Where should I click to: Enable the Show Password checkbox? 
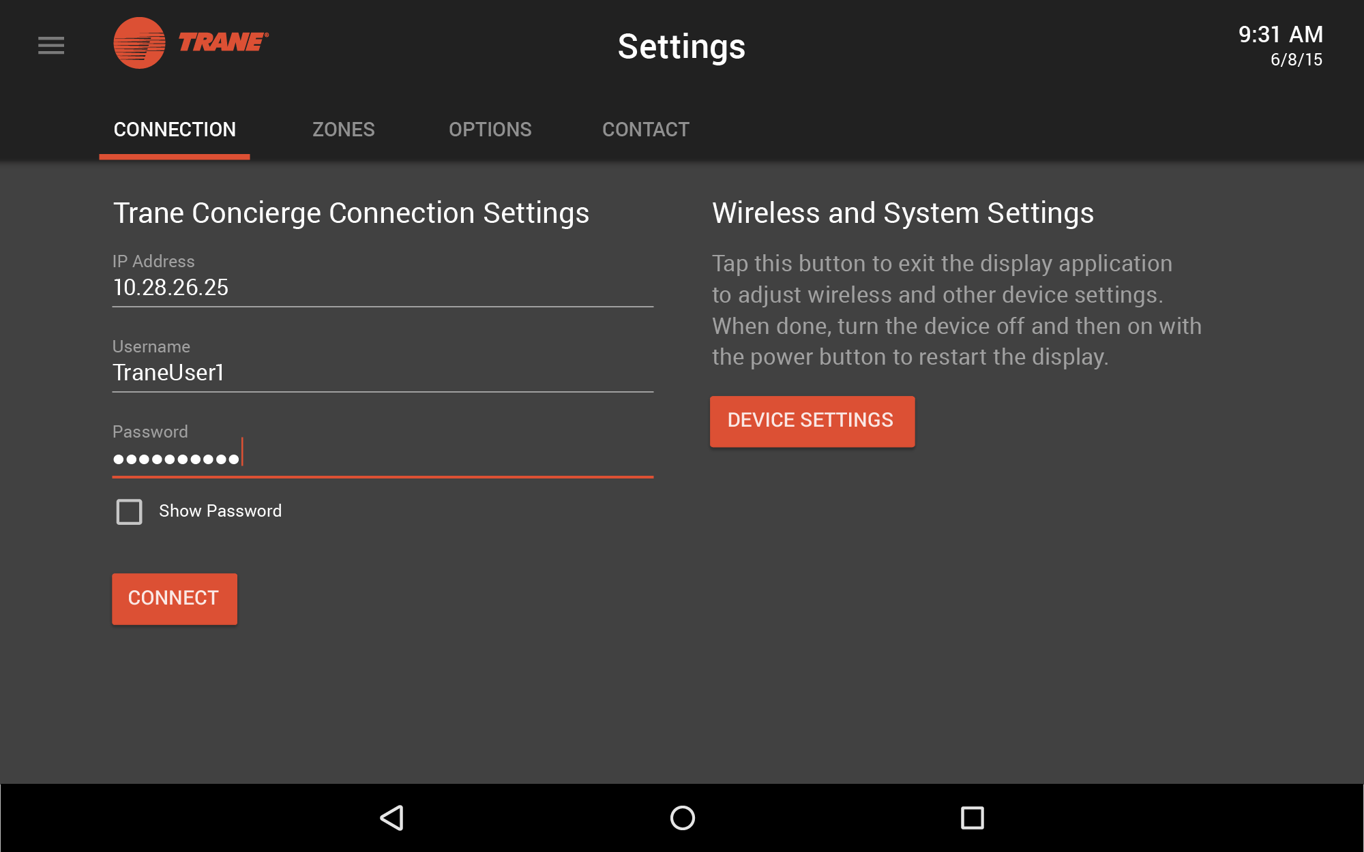[x=130, y=511]
